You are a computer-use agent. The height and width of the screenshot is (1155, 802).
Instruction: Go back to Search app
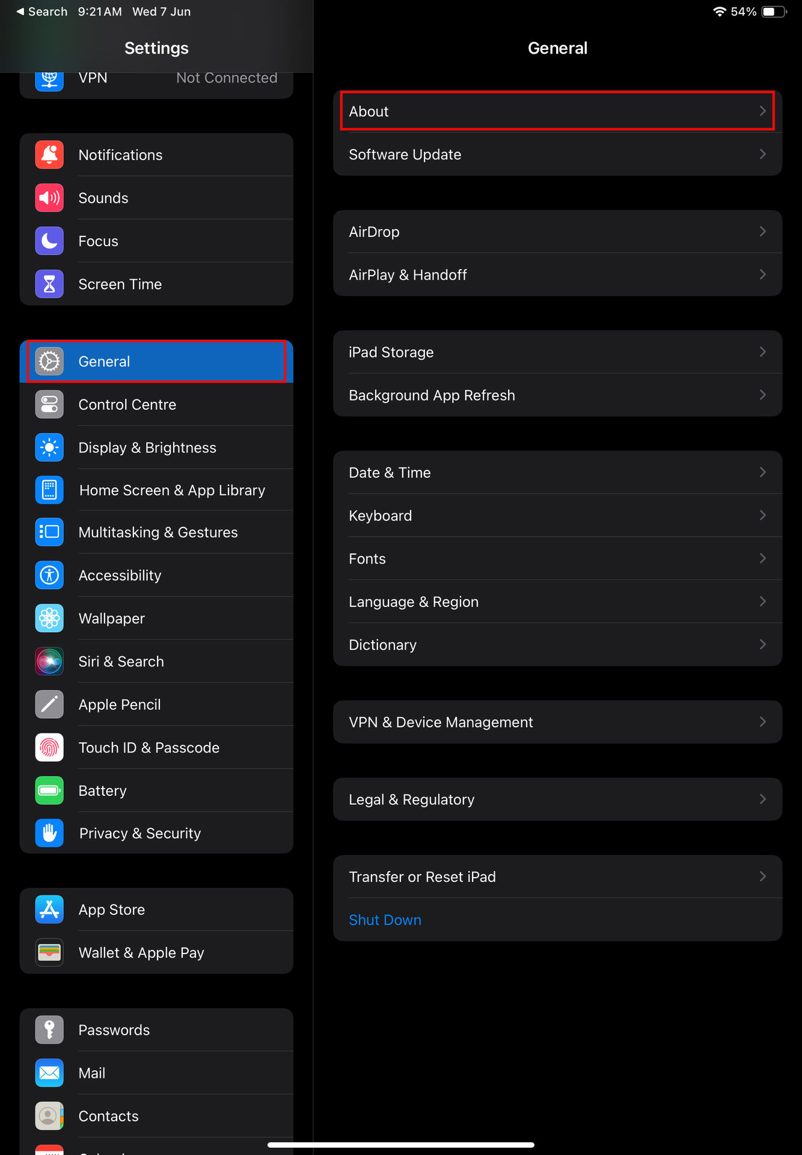click(41, 11)
